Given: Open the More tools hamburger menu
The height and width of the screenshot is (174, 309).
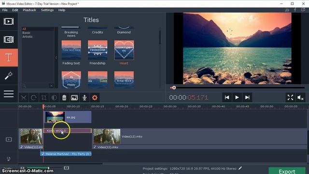Looking at the screenshot, I should pos(9,94).
